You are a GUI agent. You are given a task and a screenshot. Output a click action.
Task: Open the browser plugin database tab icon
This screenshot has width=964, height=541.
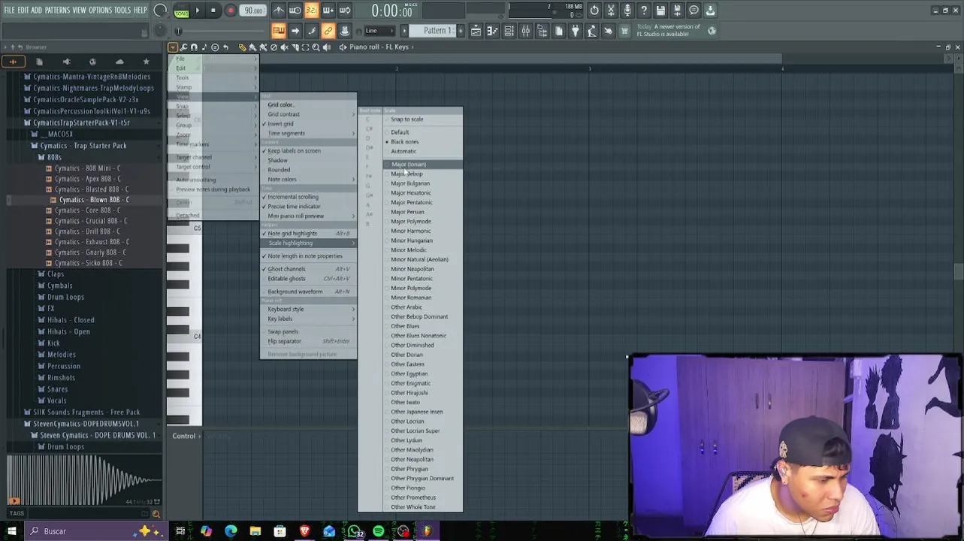tap(66, 62)
